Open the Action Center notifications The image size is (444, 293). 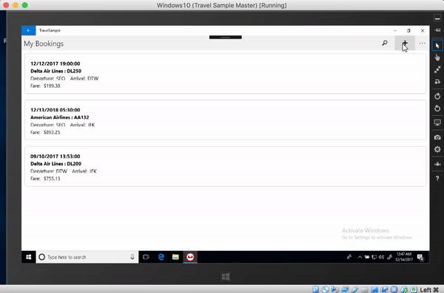[420, 258]
